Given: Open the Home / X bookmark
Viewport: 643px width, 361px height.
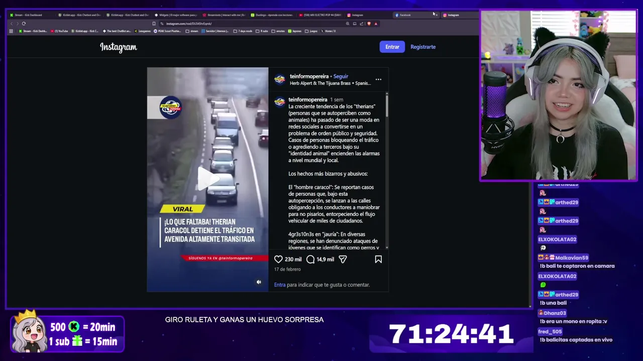Looking at the screenshot, I should click(328, 31).
